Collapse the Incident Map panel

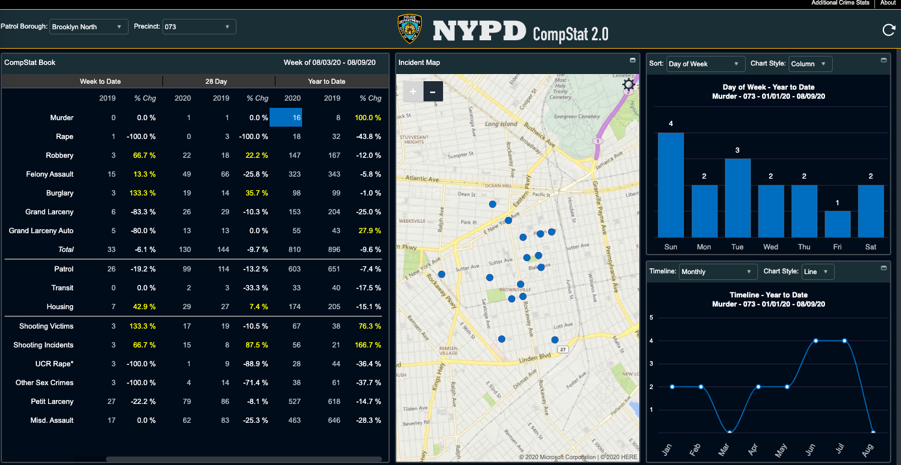(633, 60)
